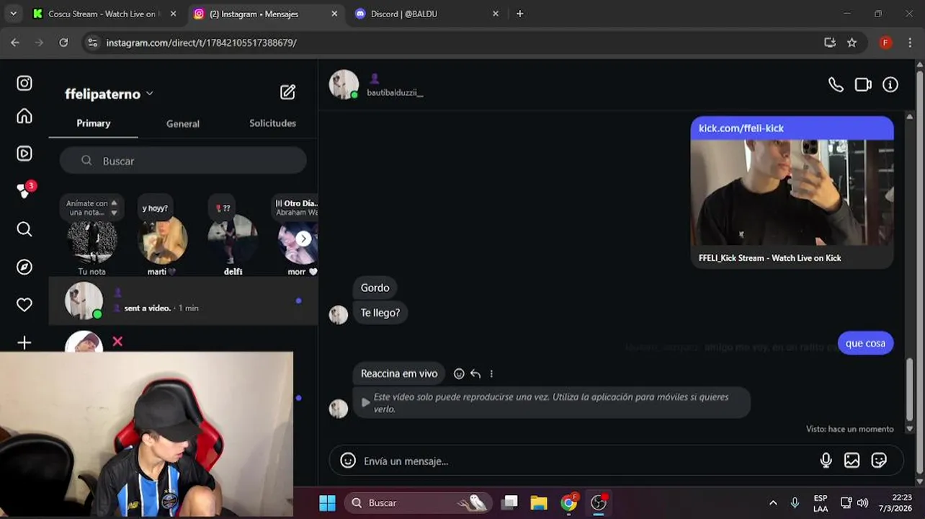Click the ESP LAA language indicator

click(820, 503)
